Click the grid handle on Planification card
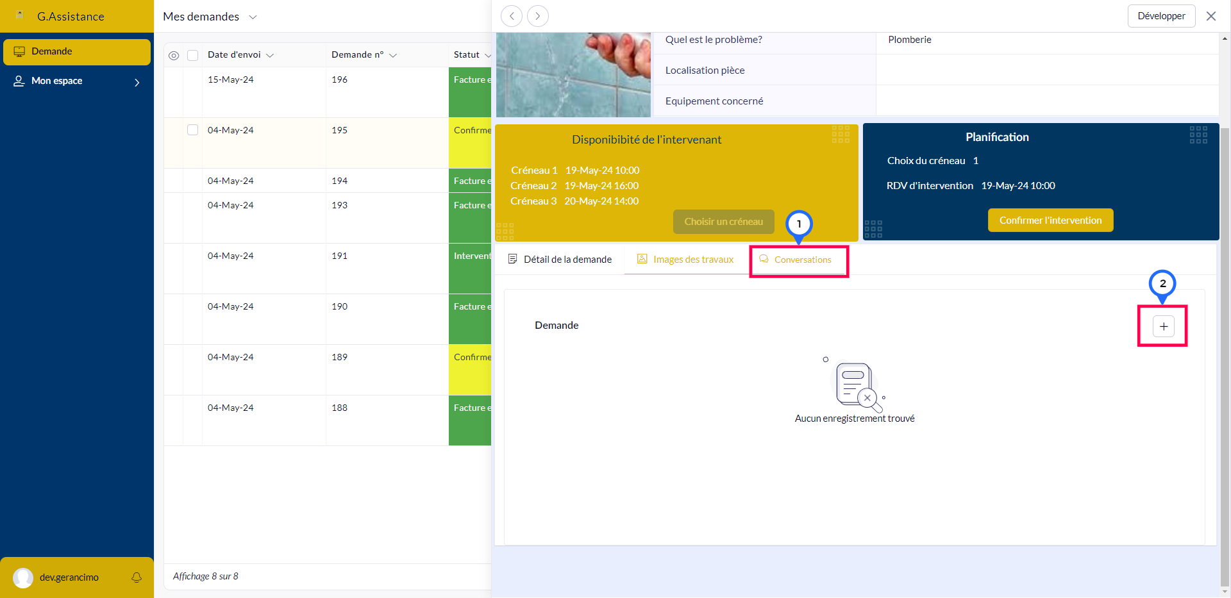The width and height of the screenshot is (1231, 598). click(1198, 135)
